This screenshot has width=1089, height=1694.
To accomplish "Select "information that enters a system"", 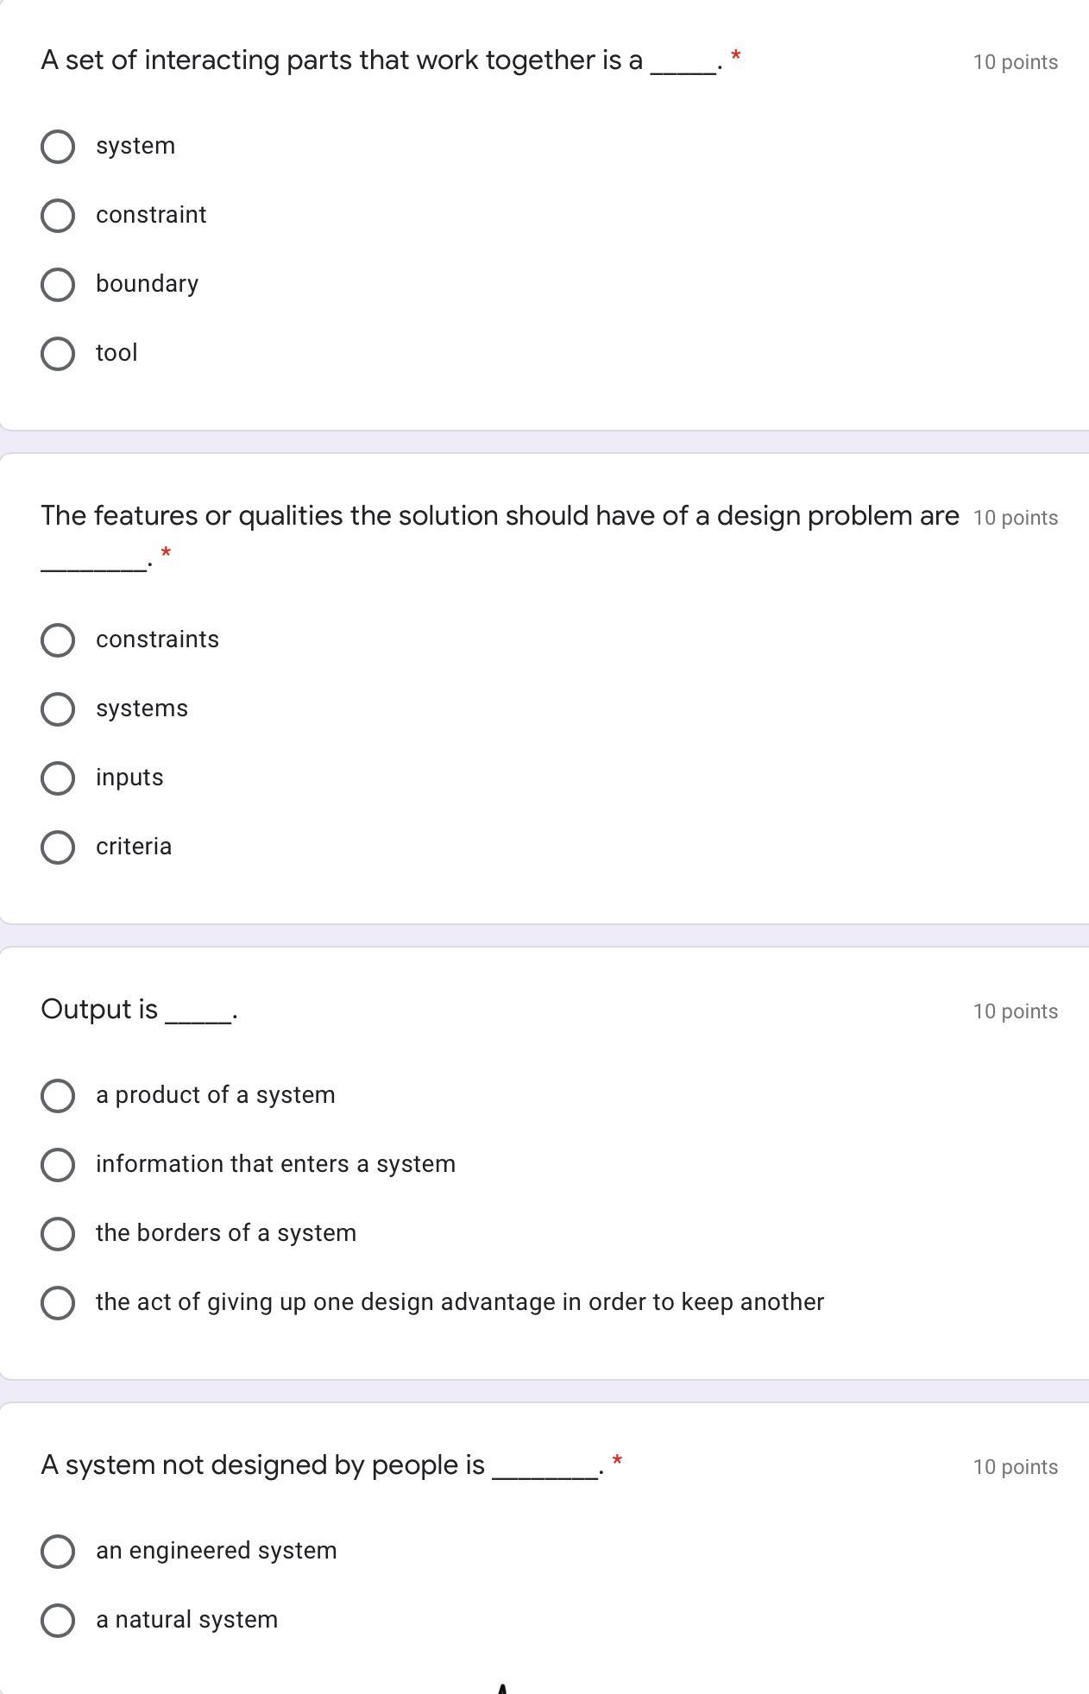I will click(58, 1165).
